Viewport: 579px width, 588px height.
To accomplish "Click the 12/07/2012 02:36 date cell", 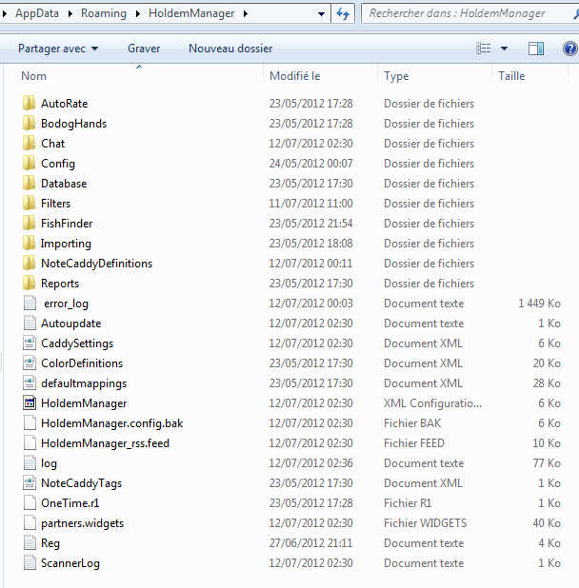I will coord(310,462).
